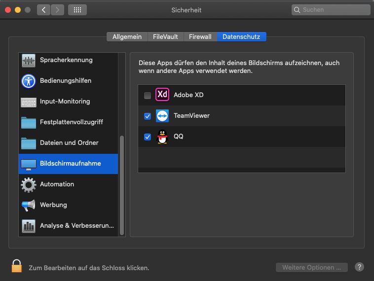
Task: Click the Weitere Optionen button
Action: coord(311,267)
